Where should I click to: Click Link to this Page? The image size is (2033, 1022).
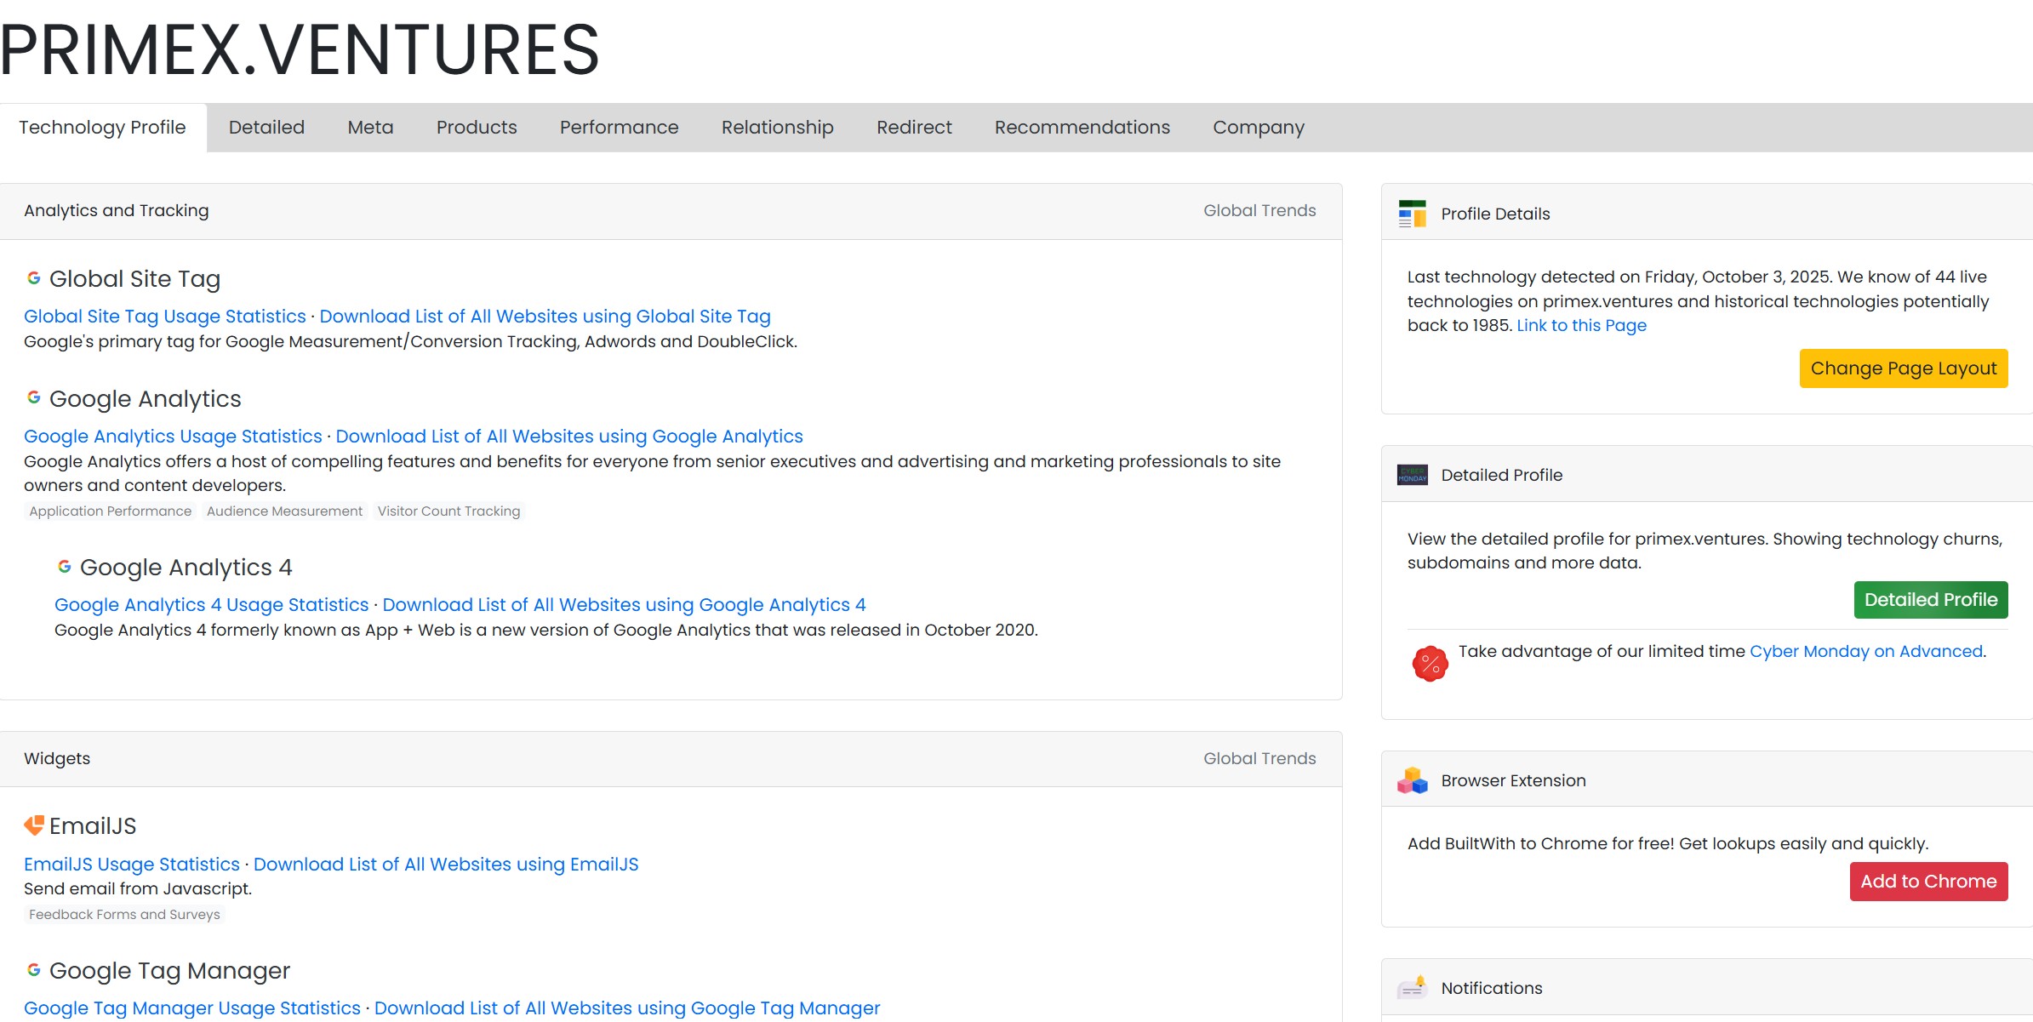pyautogui.click(x=1581, y=324)
